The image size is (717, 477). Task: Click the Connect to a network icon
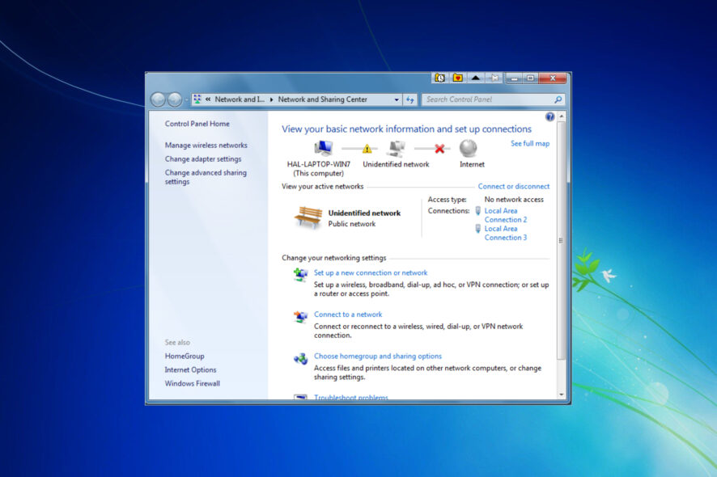(299, 316)
